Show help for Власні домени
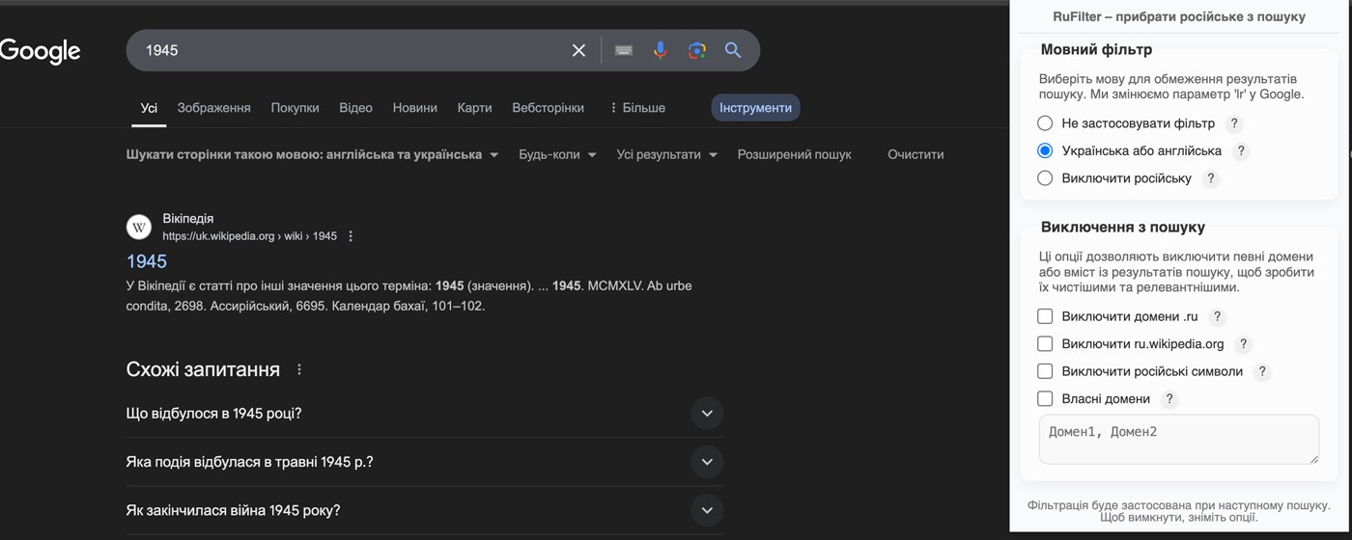1352x540 pixels. pos(1169,398)
